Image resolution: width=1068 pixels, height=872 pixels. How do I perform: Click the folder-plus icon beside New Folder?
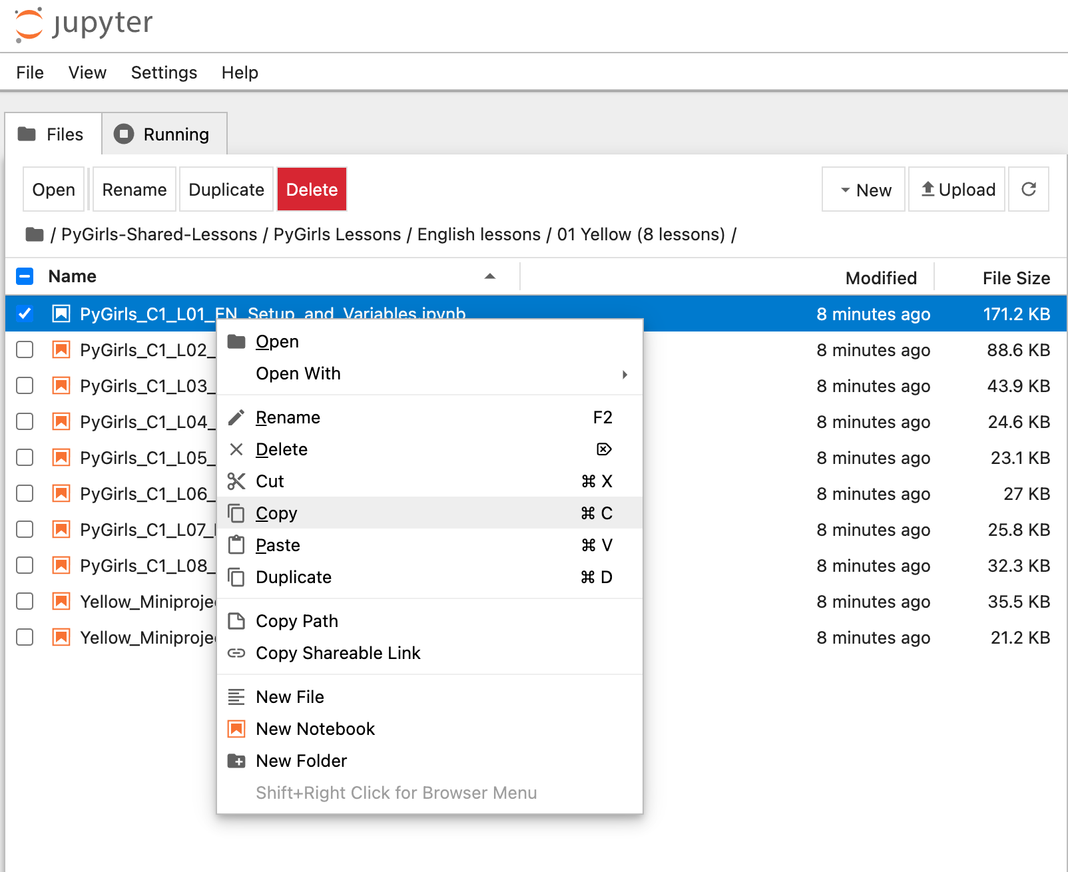[236, 761]
